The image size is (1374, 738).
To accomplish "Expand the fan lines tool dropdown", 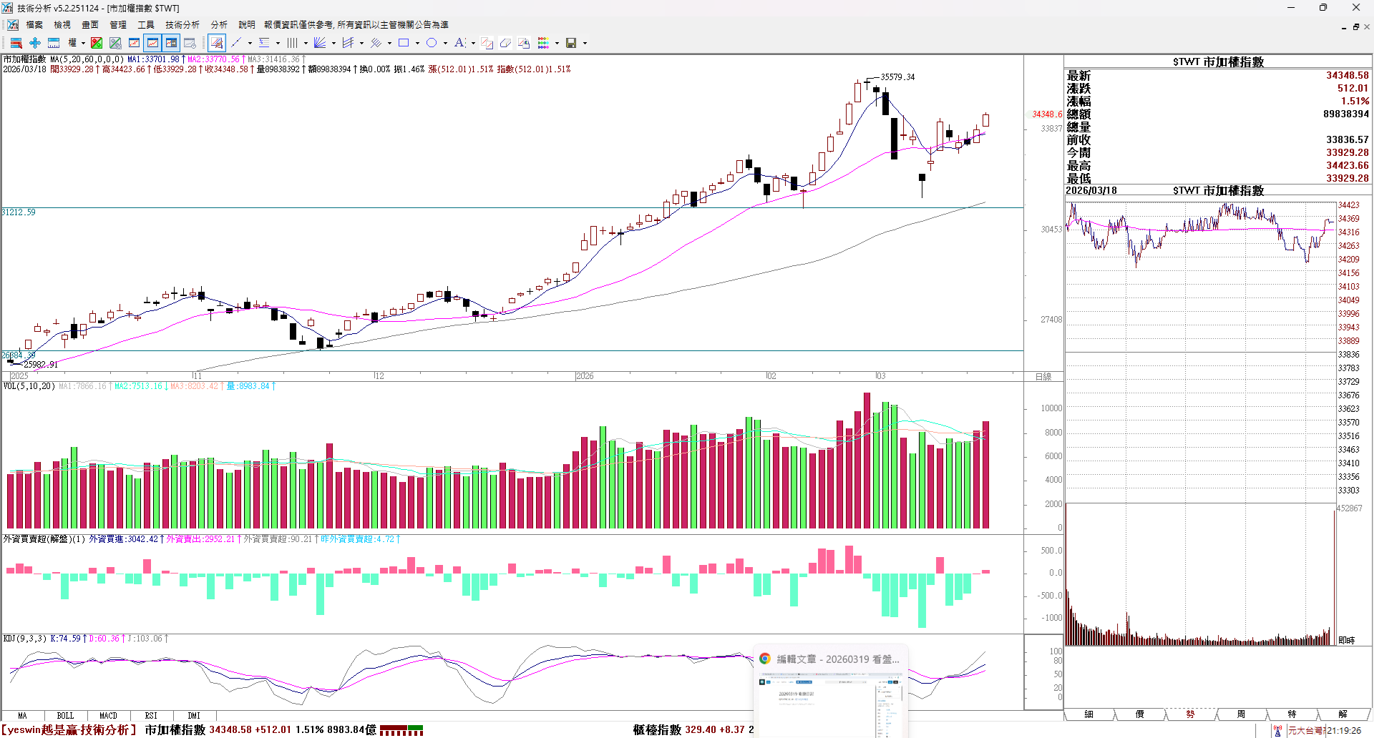I will tap(333, 43).
